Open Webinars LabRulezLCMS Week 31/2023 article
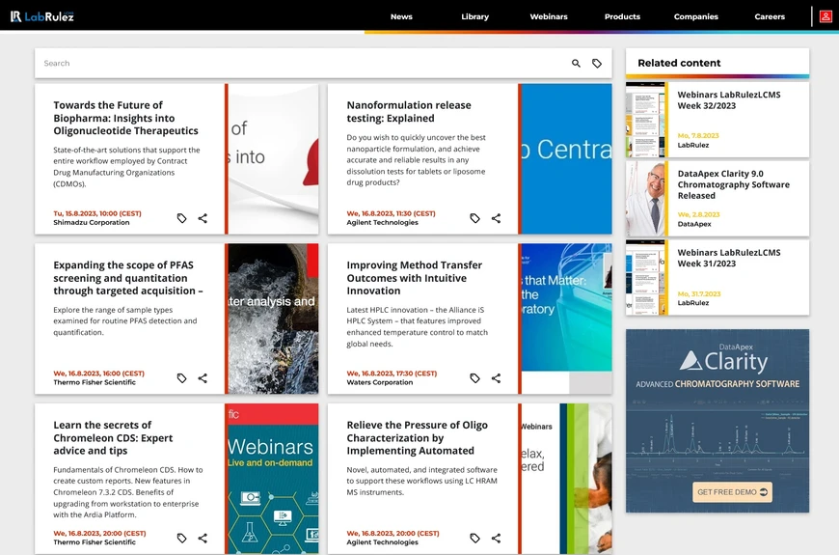 (x=729, y=258)
